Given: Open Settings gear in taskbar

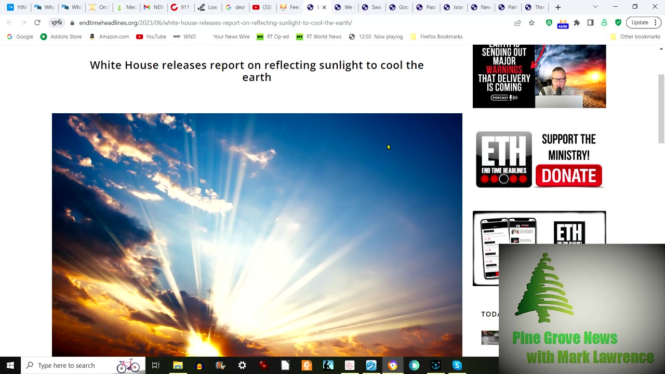Looking at the screenshot, I should 242,365.
